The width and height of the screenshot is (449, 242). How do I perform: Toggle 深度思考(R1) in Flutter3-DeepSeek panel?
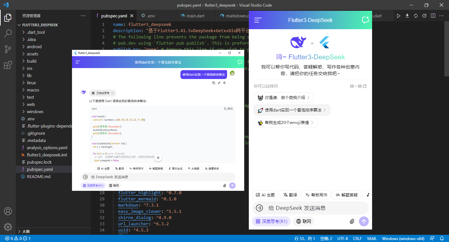(x=272, y=221)
